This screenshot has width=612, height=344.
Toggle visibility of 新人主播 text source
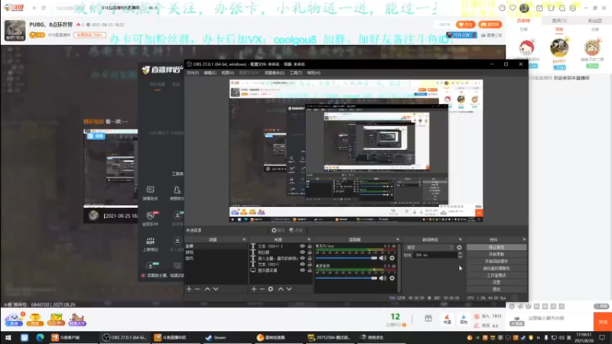coord(302,258)
